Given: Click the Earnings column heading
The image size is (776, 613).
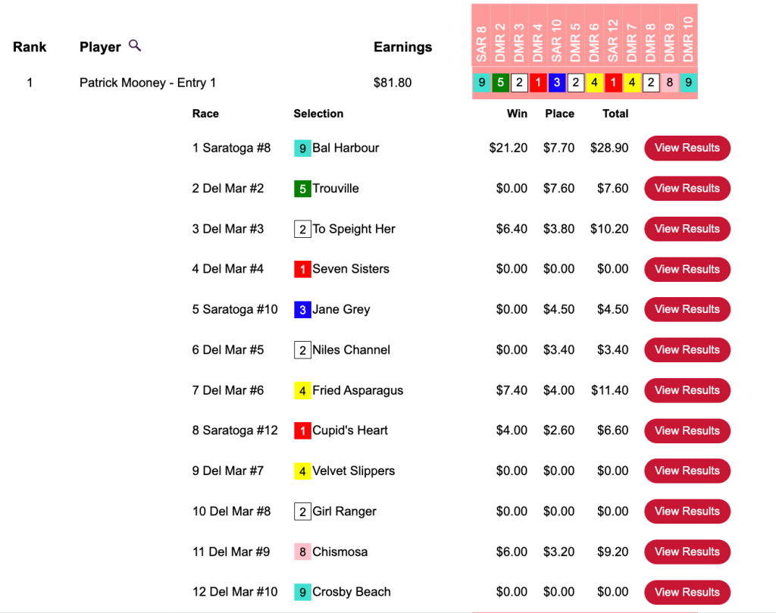Looking at the screenshot, I should pyautogui.click(x=402, y=47).
